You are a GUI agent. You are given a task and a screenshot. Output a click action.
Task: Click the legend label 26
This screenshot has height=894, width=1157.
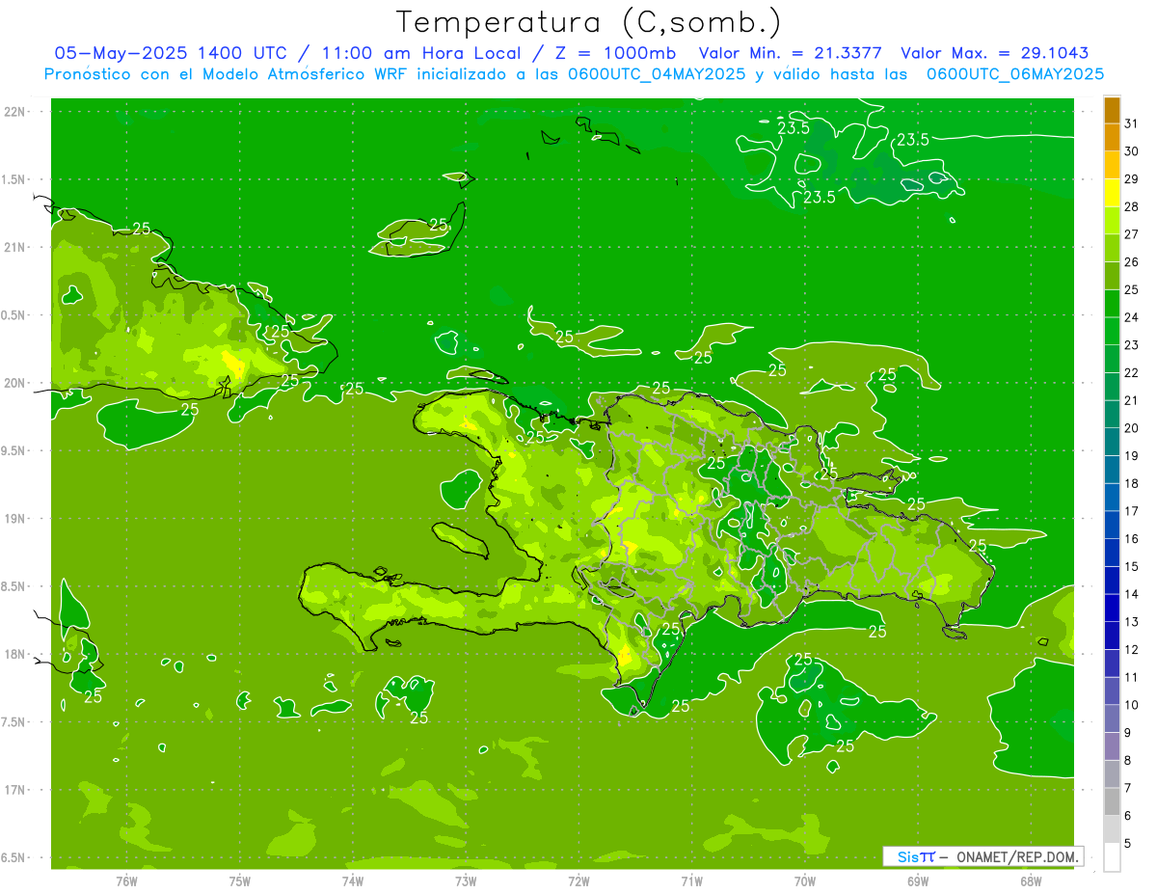click(1132, 262)
